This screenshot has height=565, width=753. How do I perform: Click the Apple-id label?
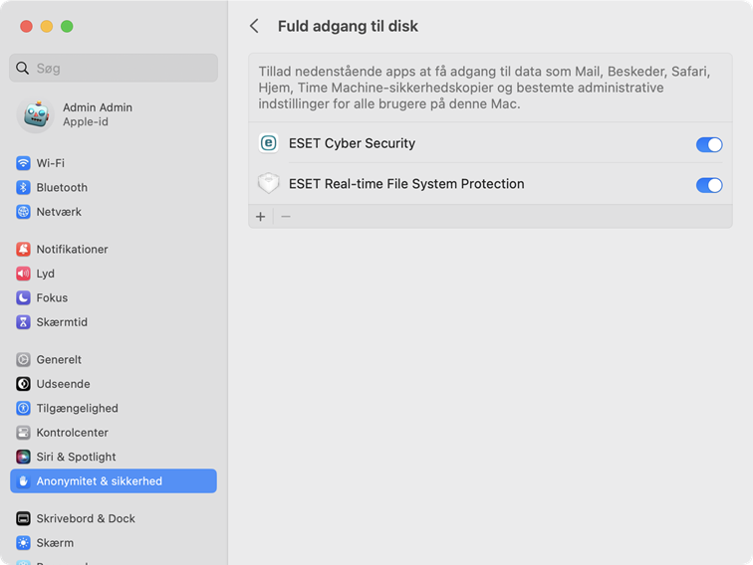[x=86, y=121]
